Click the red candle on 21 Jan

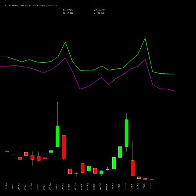point(26,154)
